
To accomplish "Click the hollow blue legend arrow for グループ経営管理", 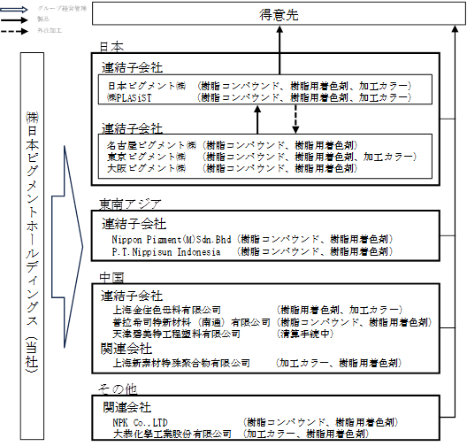I will click(x=14, y=9).
